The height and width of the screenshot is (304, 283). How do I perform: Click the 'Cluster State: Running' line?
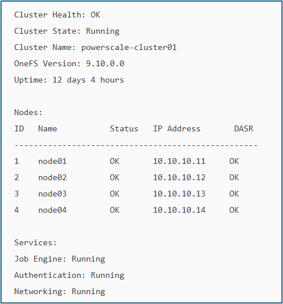[67, 31]
